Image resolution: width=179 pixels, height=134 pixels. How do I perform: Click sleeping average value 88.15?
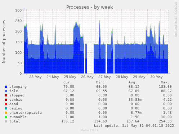134,87
